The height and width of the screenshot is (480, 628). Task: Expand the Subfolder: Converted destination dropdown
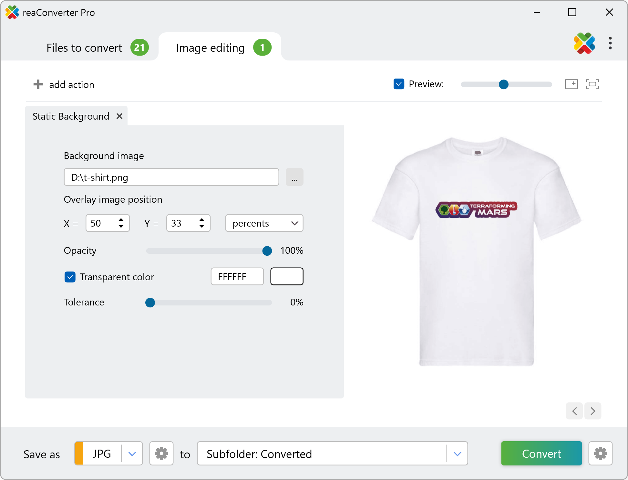[457, 453]
